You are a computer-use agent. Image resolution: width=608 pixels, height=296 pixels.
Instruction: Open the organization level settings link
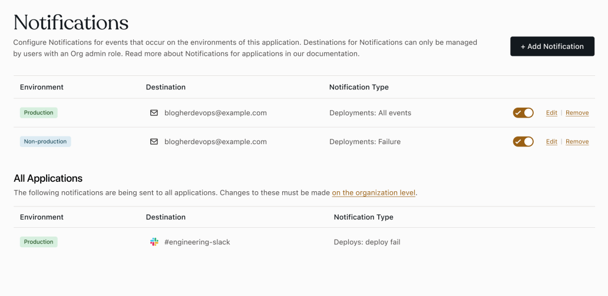tap(374, 192)
